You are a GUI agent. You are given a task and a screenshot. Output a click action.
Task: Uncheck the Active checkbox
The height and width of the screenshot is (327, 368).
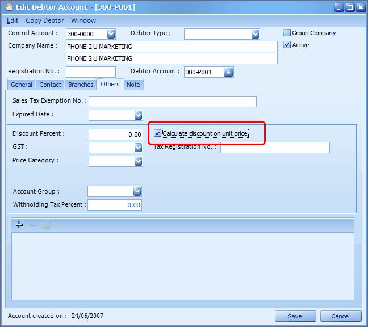coord(287,45)
